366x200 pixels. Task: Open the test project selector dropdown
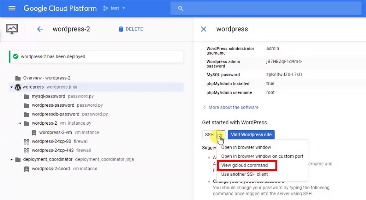coord(114,8)
